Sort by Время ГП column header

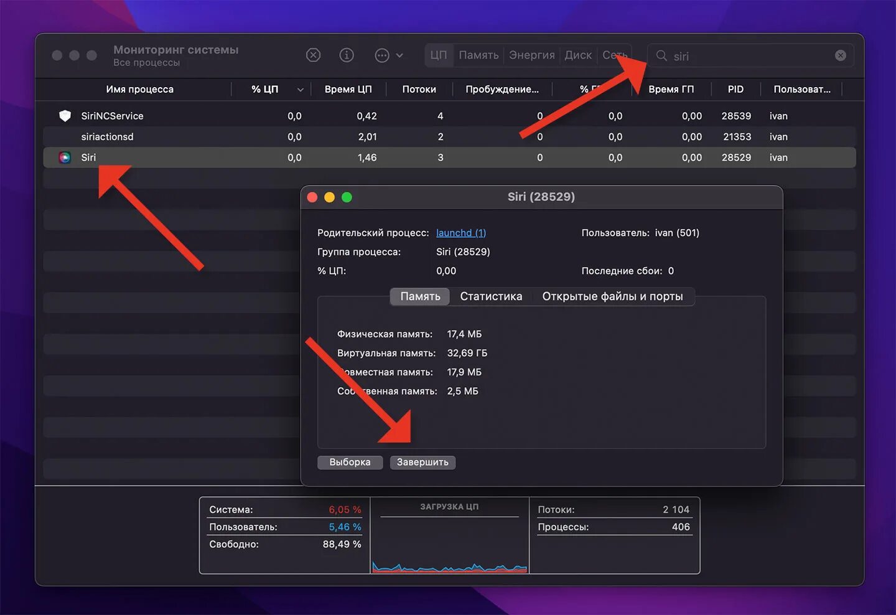(x=671, y=89)
